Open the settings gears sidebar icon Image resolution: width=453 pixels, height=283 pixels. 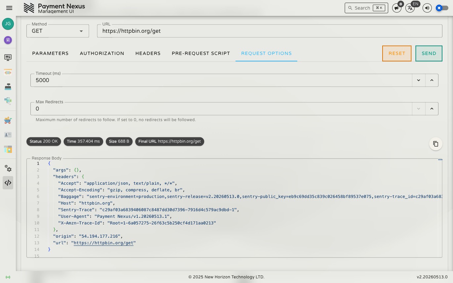pyautogui.click(x=8, y=168)
